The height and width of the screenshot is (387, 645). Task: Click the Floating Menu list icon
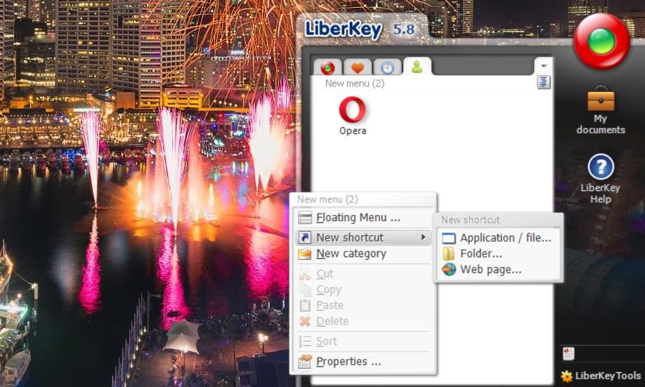pyautogui.click(x=305, y=218)
